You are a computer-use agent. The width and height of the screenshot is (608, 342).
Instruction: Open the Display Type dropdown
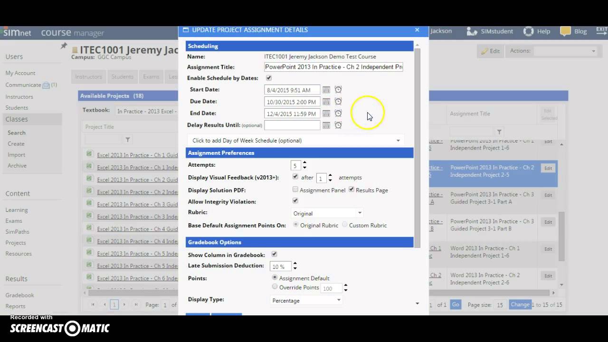pos(306,300)
